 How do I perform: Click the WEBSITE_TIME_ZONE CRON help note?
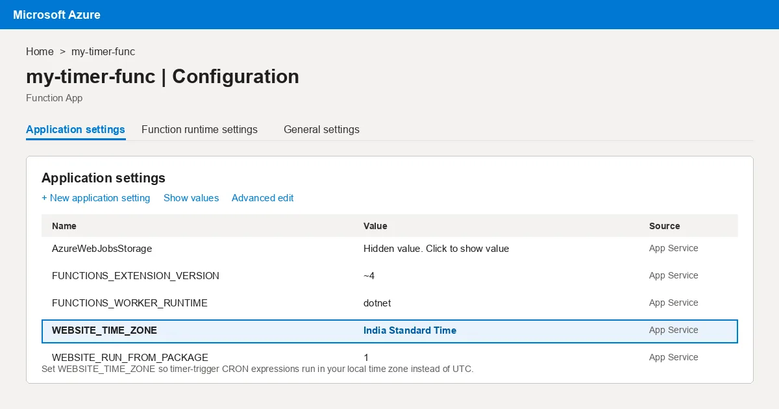click(258, 369)
